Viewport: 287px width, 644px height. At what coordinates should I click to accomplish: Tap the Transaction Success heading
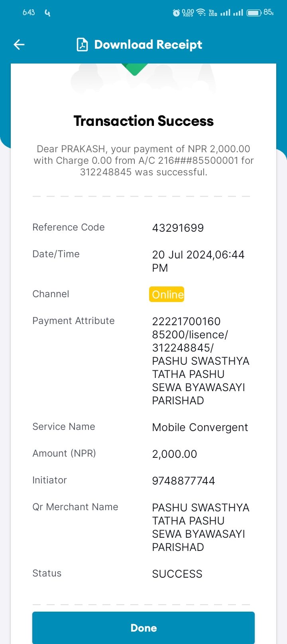[143, 121]
